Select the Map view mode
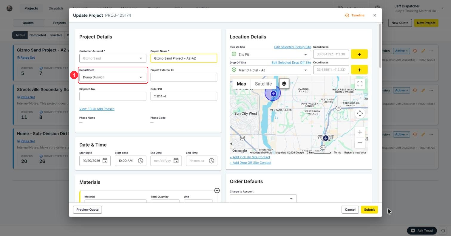Screen dimensions: 451x236 241,84
